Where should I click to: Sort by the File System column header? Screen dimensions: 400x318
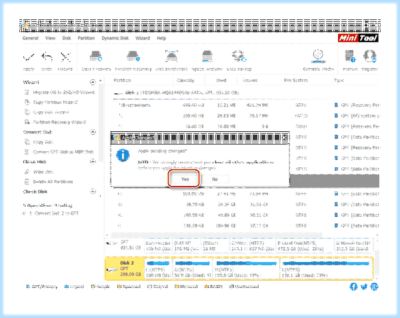(x=296, y=80)
